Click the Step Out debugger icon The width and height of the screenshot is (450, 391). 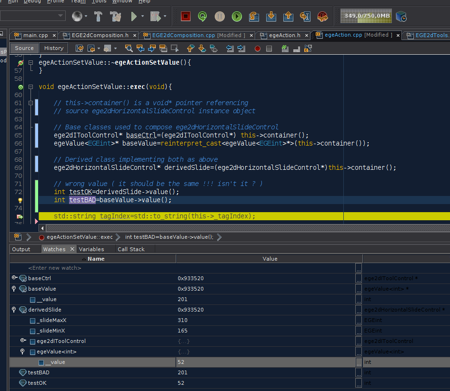click(x=288, y=16)
